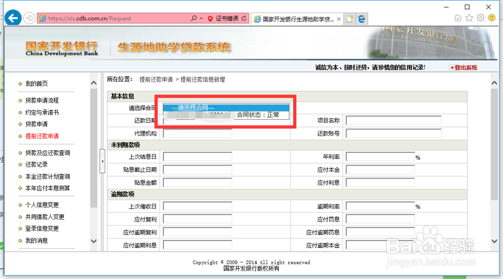
Task: Click the 项目名称 input field
Action: tap(394, 120)
